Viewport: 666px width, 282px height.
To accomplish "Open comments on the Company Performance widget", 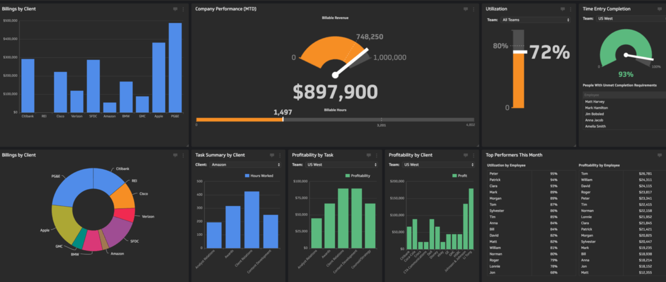I will click(x=466, y=9).
